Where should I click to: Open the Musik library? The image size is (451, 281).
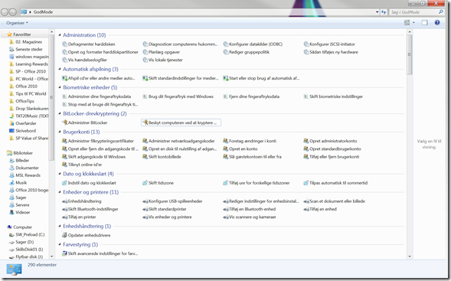click(x=18, y=183)
